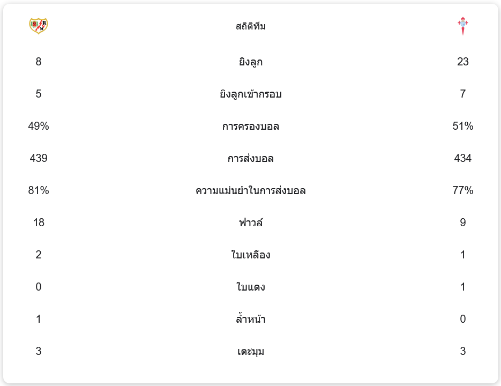Image resolution: width=501 pixels, height=386 pixels.
Task: Click the right team's 51% possession value
Action: point(463,126)
